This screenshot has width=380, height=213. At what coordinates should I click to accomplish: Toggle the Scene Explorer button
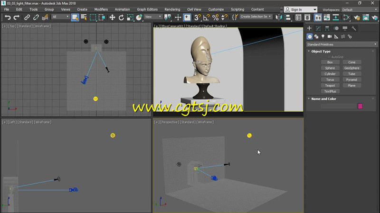[x=298, y=18]
